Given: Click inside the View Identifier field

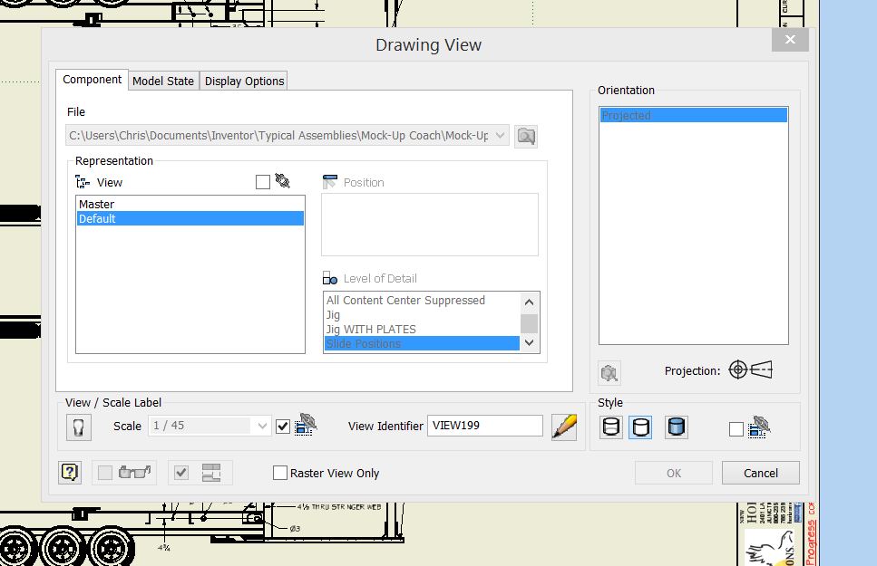Looking at the screenshot, I should point(484,426).
